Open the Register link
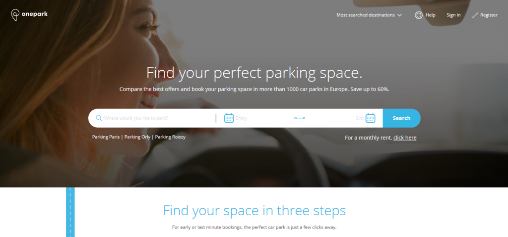 (489, 15)
